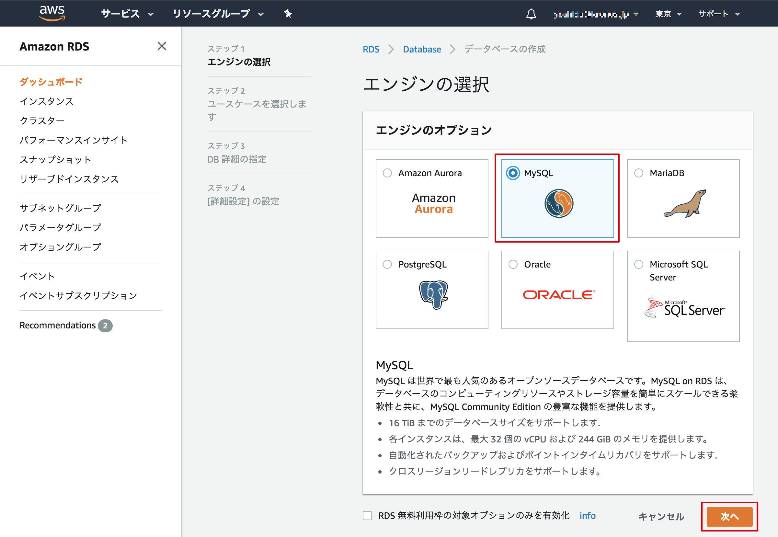The width and height of the screenshot is (778, 537).
Task: Open オプショングループ in the sidebar
Action: coord(60,247)
